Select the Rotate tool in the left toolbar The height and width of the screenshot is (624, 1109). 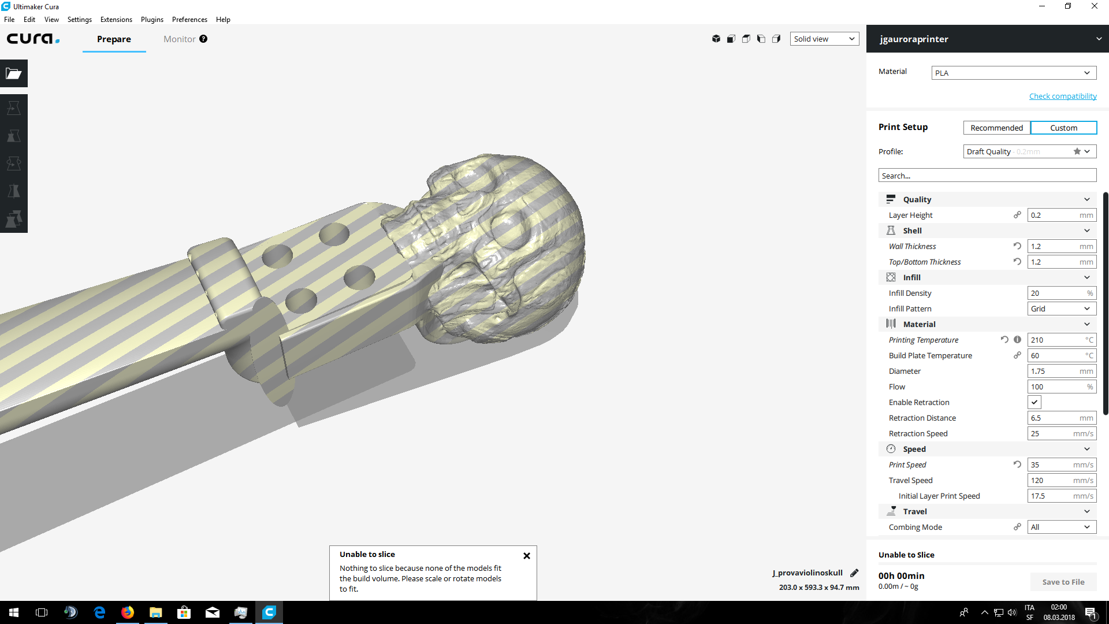(x=14, y=164)
